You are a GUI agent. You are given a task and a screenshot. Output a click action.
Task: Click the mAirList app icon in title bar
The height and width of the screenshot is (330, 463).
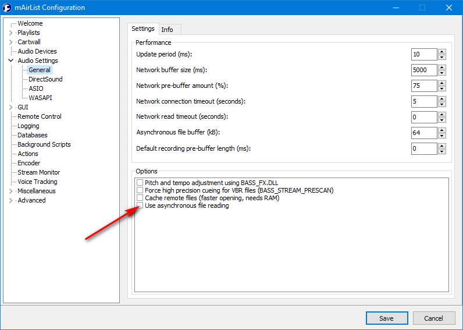coord(7,8)
